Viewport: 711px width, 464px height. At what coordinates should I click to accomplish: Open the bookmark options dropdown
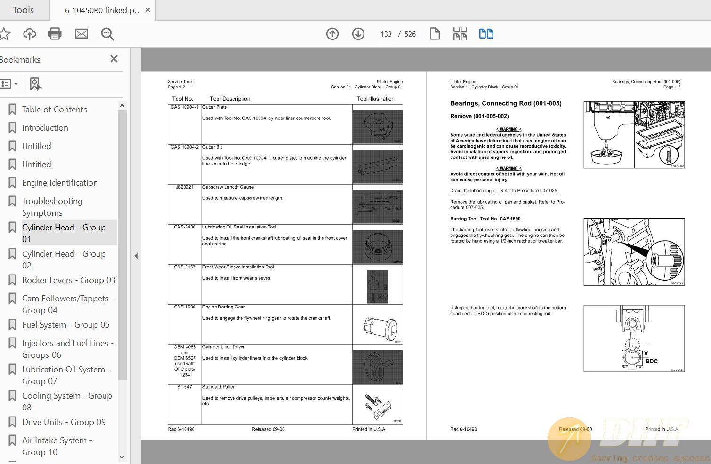(9, 84)
